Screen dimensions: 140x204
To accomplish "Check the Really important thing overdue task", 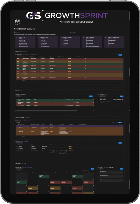I will pyautogui.click(x=100, y=101).
